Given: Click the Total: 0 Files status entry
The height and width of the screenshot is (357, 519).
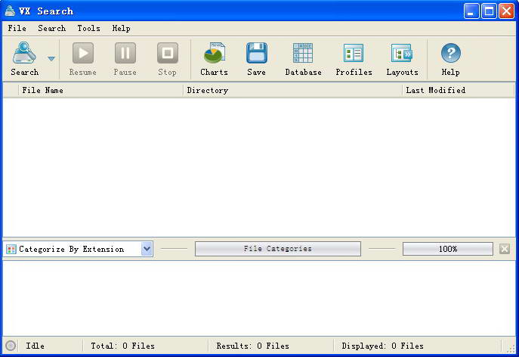Looking at the screenshot, I should pos(123,346).
